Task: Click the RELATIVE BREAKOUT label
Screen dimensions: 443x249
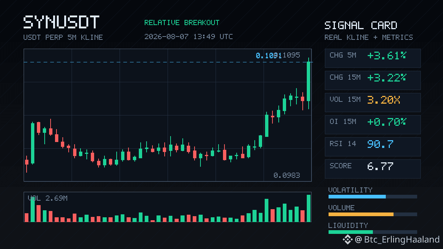Action: click(182, 23)
